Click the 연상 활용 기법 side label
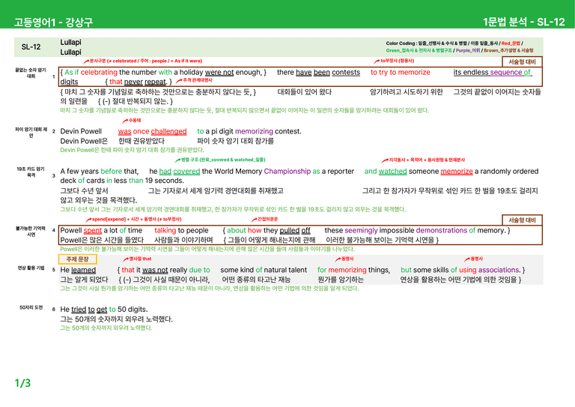Image resolution: width=575 pixels, height=407 pixels. pos(31,268)
